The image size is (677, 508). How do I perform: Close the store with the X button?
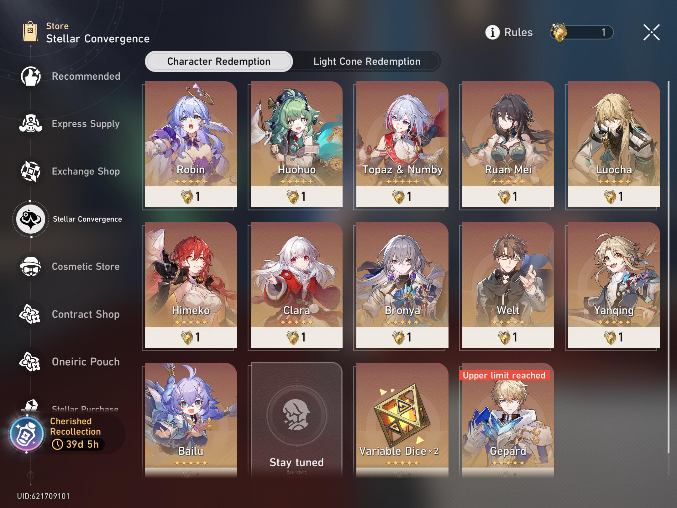[x=652, y=32]
